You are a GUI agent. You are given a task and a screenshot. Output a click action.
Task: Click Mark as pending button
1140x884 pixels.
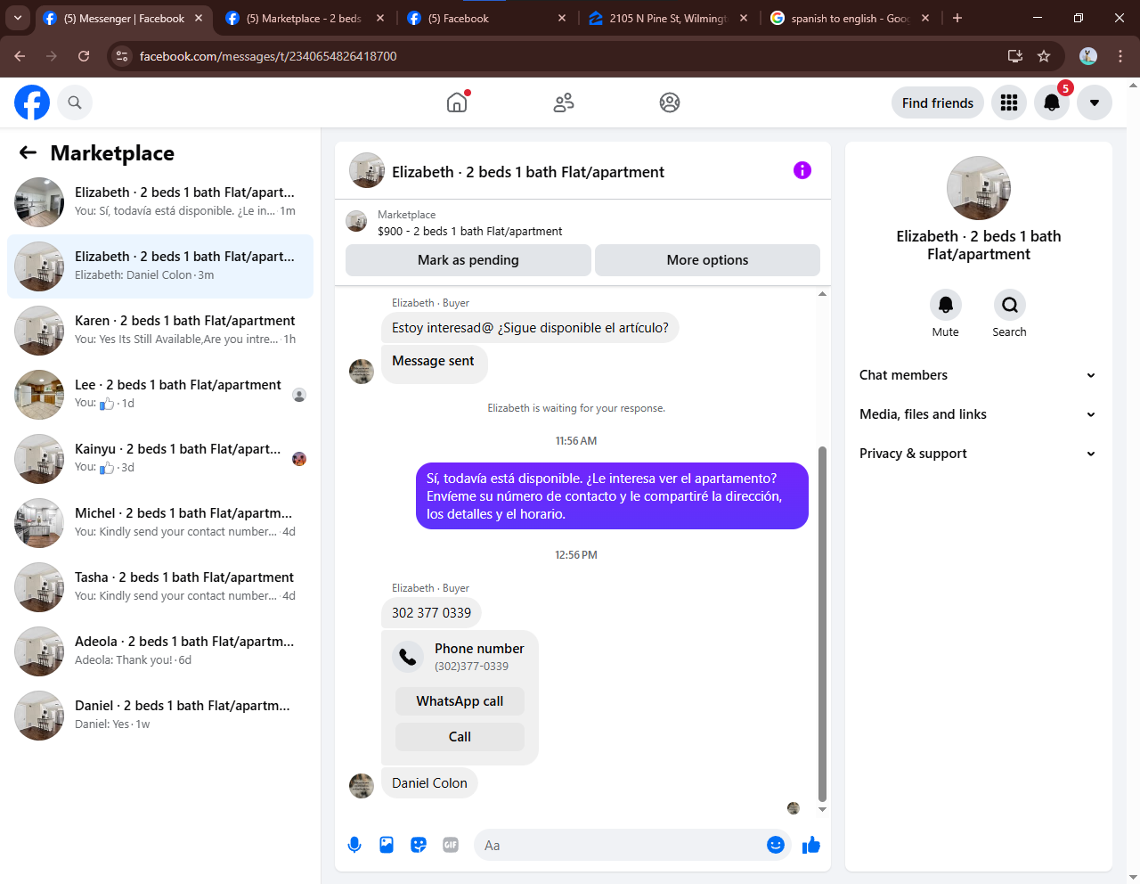468,260
